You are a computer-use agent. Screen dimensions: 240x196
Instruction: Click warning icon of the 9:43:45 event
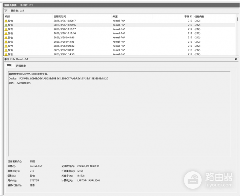point(6,42)
